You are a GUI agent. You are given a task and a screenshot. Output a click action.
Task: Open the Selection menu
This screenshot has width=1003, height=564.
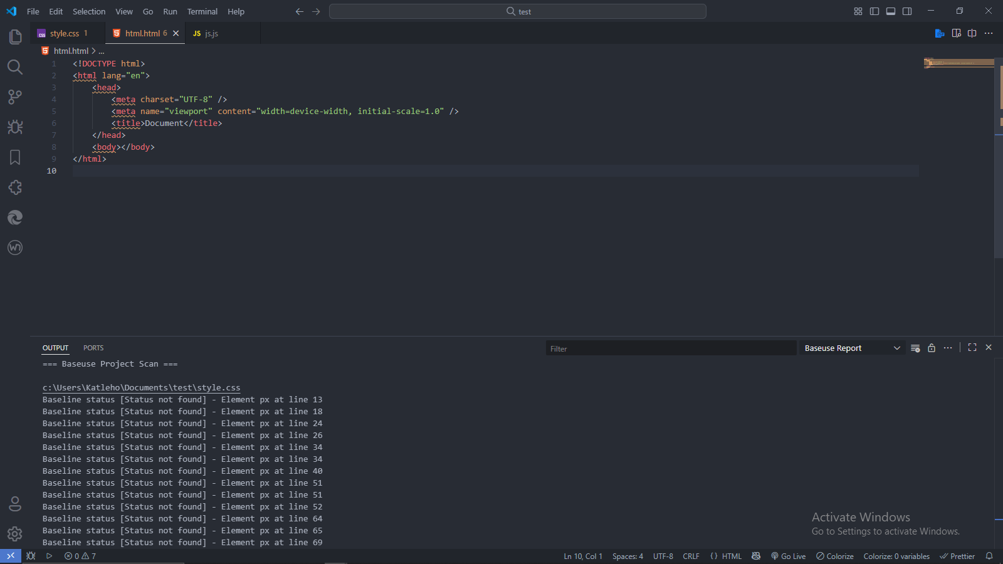pos(89,11)
